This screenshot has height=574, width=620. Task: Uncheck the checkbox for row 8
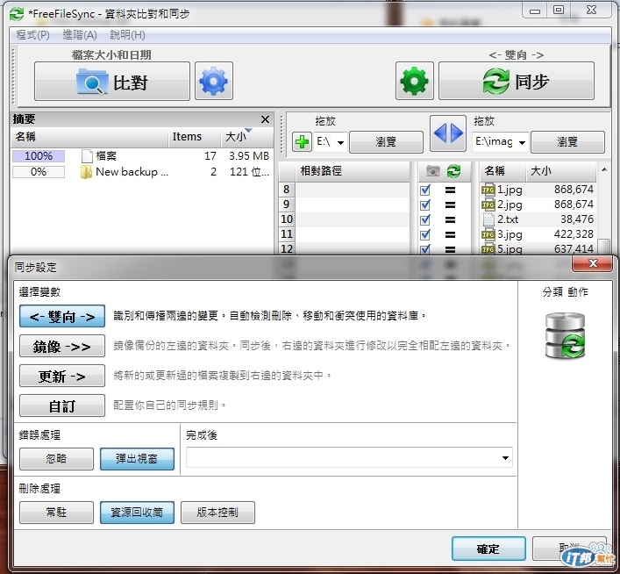(x=425, y=190)
